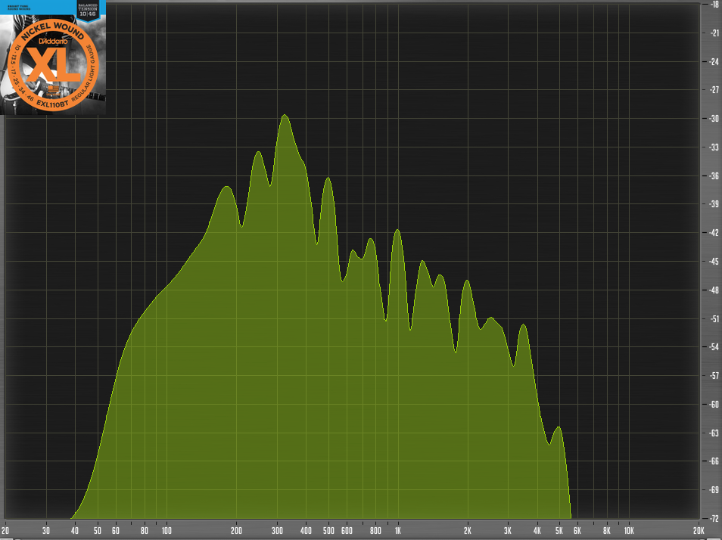
Task: Select the "40" frequency axis label
Action: coord(75,531)
